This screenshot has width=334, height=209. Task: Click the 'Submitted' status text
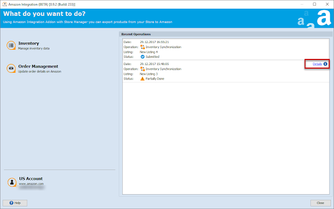pyautogui.click(x=153, y=57)
